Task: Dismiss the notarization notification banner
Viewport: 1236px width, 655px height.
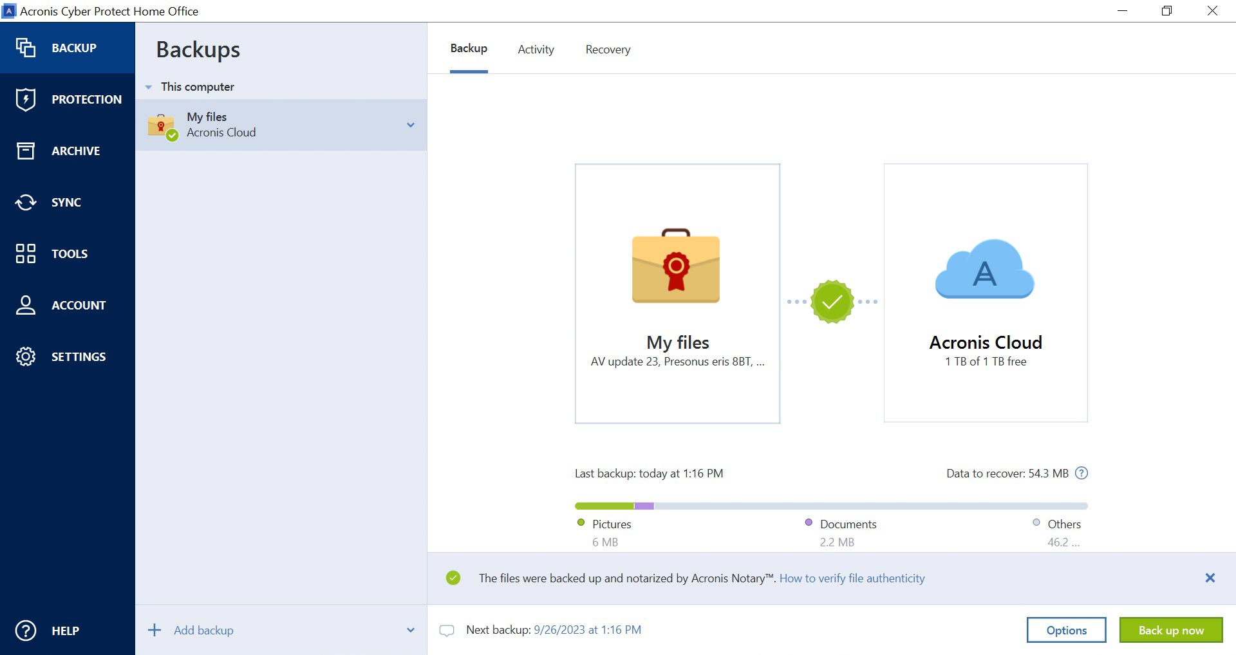Action: point(1210,578)
